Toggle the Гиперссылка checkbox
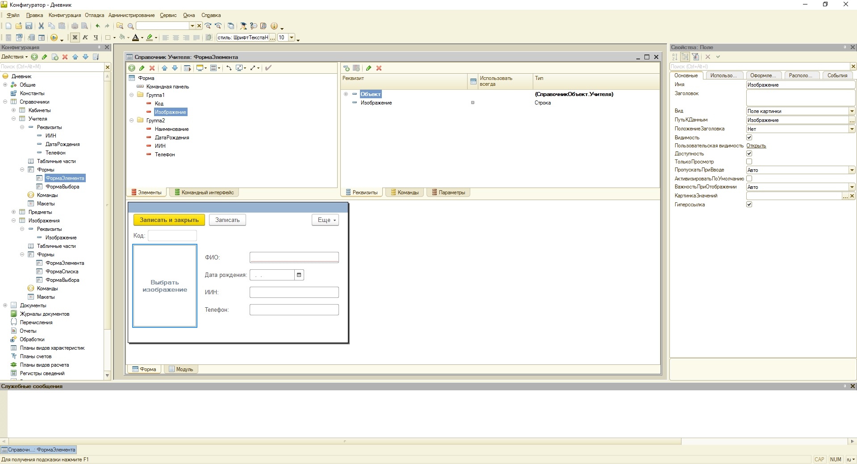The image size is (857, 464). [749, 205]
